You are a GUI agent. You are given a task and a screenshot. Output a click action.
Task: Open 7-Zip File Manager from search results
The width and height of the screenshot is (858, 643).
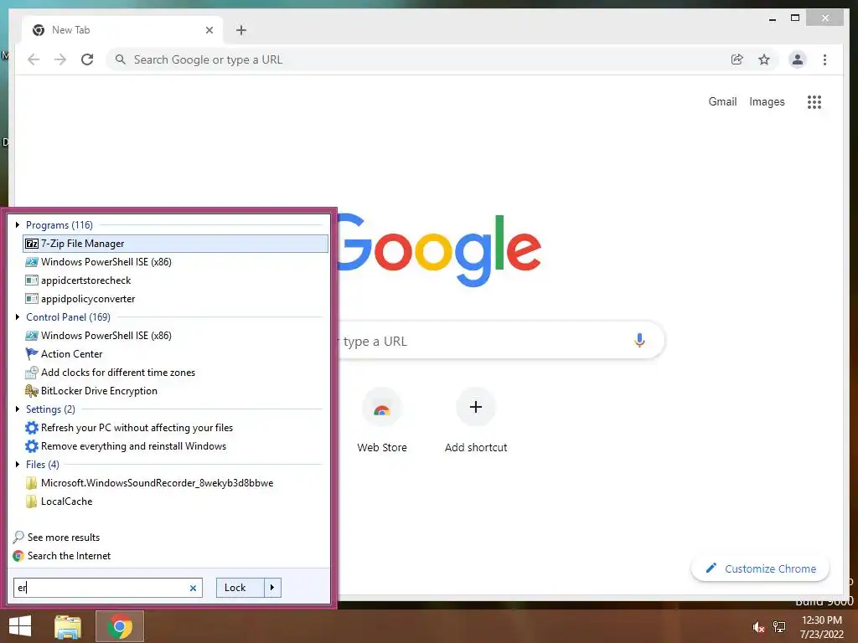[x=175, y=244]
